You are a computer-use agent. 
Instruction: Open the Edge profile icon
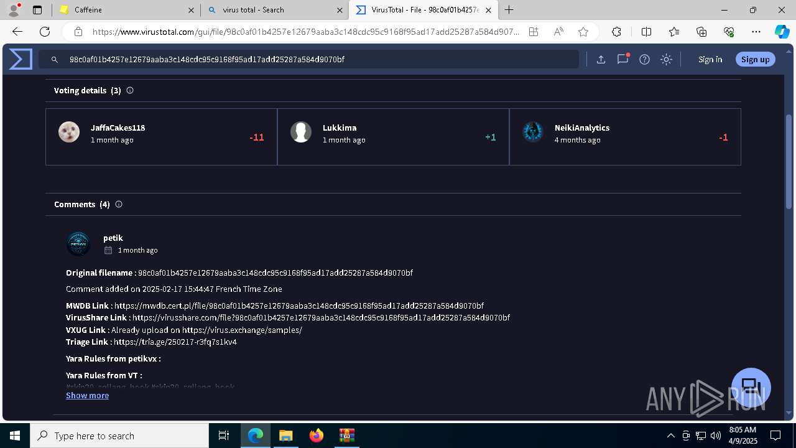[x=14, y=10]
